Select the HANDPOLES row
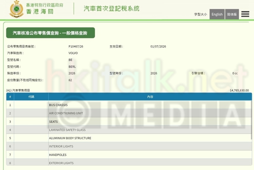Image resolution: width=254 pixels, height=170 pixels. click(129, 155)
